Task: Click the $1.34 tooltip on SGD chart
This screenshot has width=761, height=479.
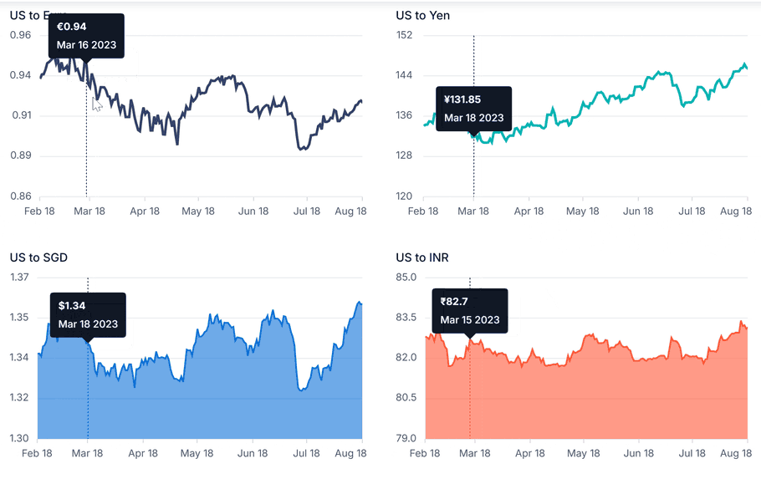Action: [88, 314]
